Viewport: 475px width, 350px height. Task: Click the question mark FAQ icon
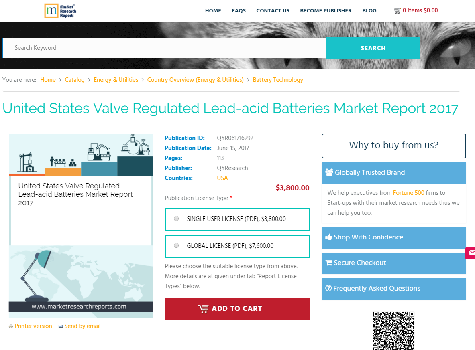pyautogui.click(x=328, y=288)
